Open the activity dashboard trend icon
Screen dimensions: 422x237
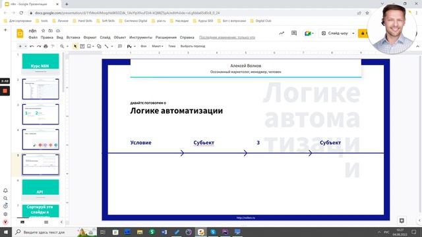[x=282, y=34]
